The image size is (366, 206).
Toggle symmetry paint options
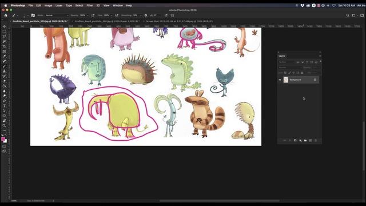tap(172, 15)
